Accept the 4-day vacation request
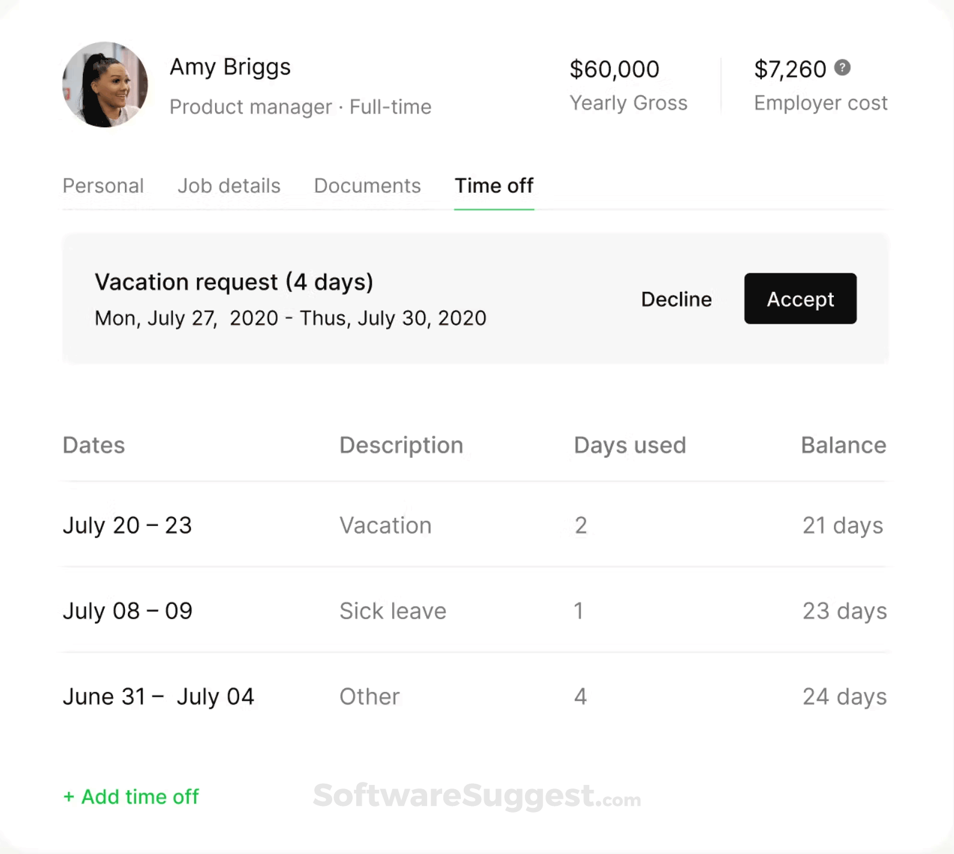The width and height of the screenshot is (954, 854). (800, 298)
